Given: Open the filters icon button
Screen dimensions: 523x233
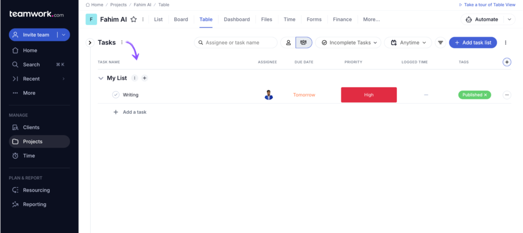Looking at the screenshot, I should click(441, 43).
